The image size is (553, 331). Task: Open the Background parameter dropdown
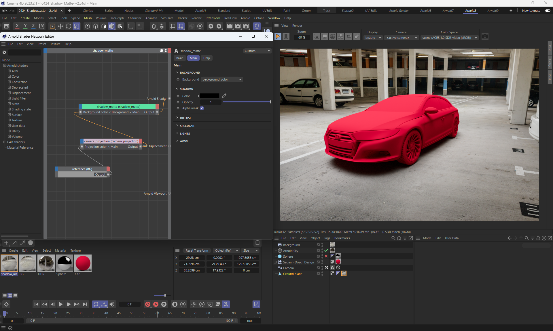click(x=221, y=79)
